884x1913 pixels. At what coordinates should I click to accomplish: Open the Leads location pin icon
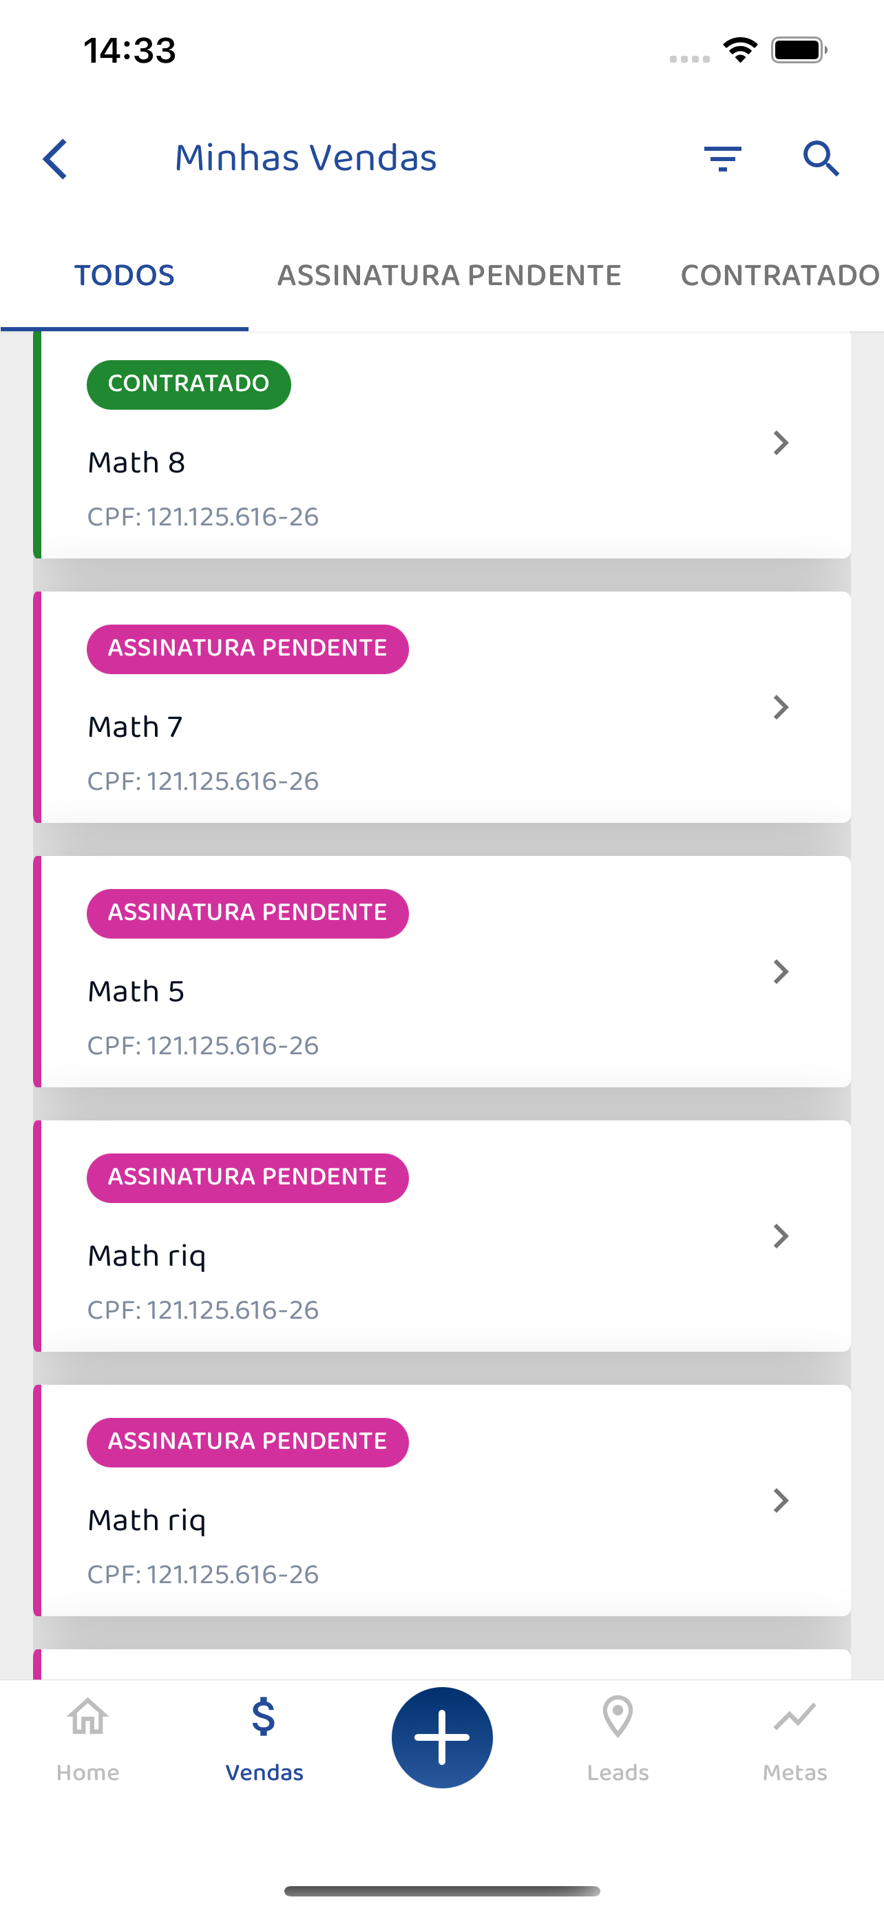point(618,1716)
